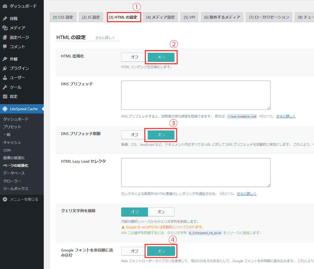314x269 pixels.
Task: Collapse sidebar with メニューを閉じる
Action: (x=22, y=199)
